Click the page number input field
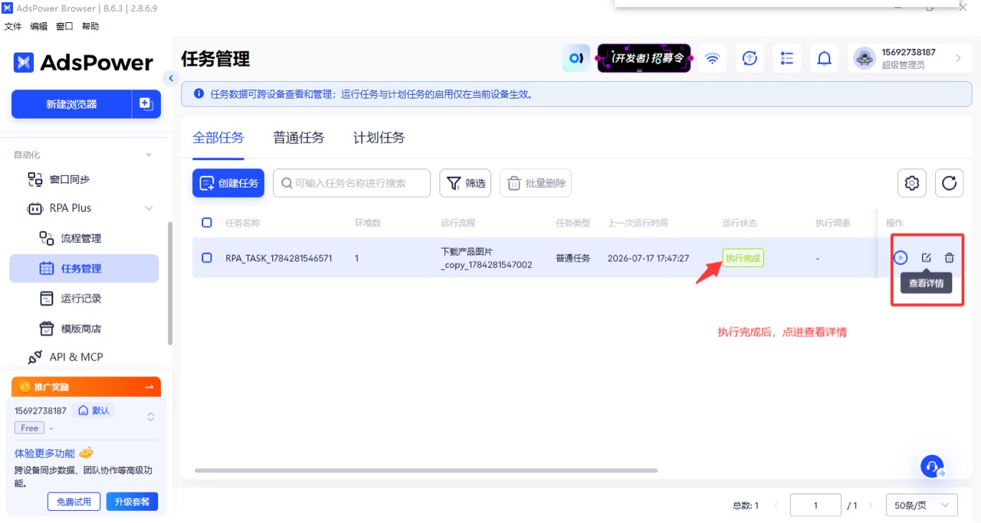The height and width of the screenshot is (523, 981). 815,505
